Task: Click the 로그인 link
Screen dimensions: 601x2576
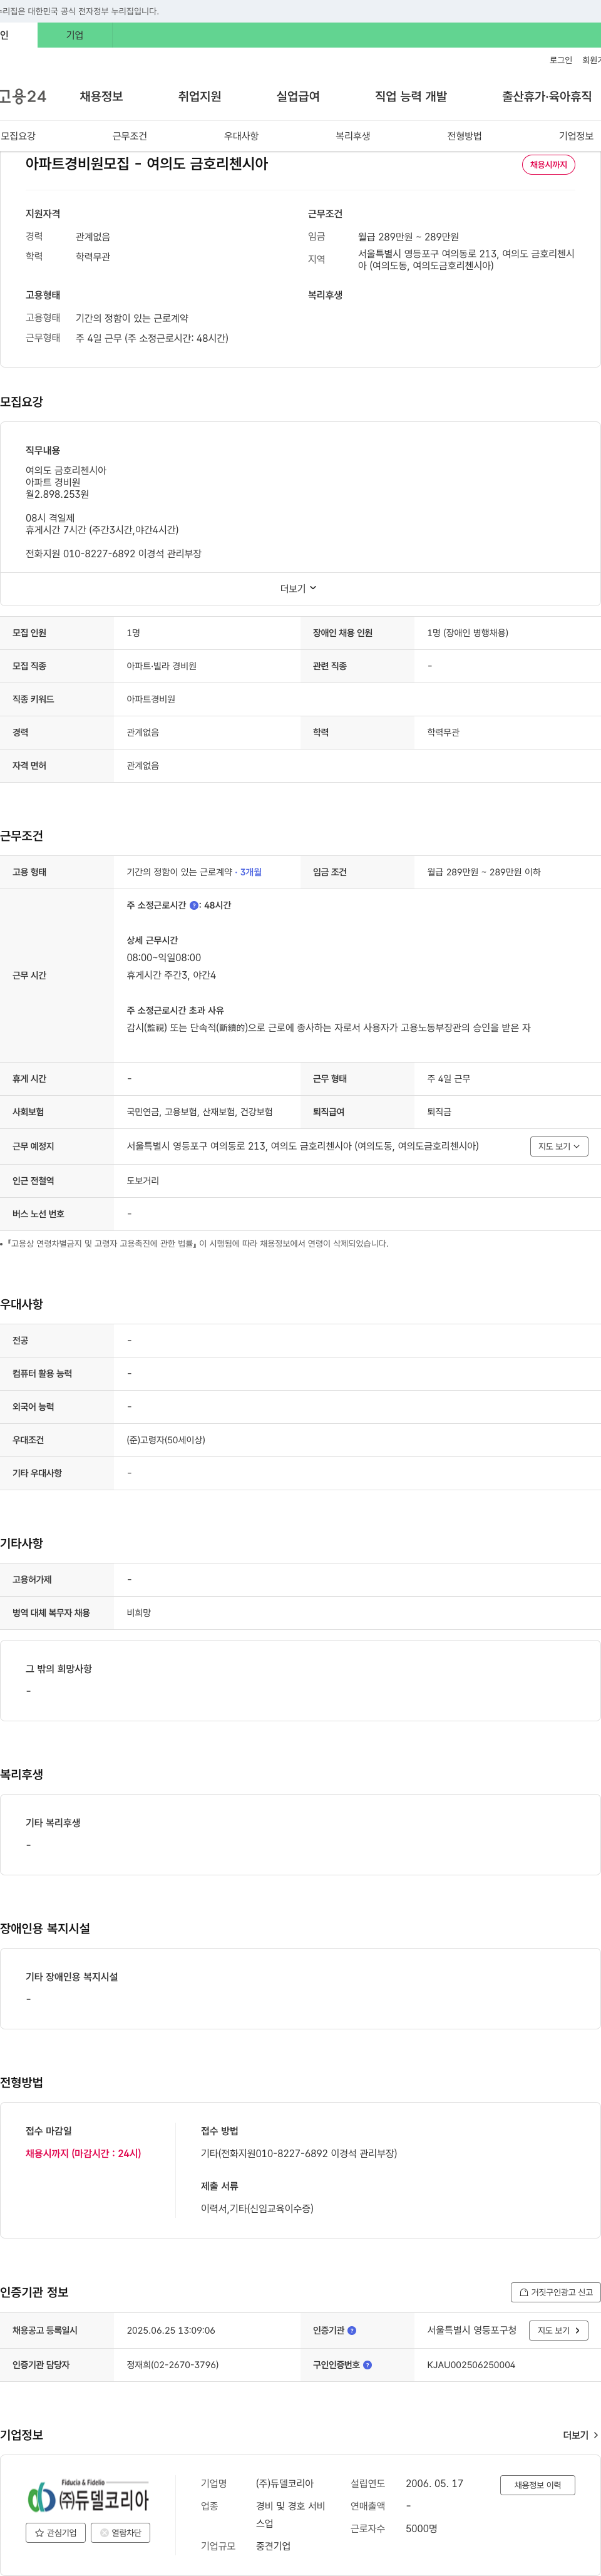Action: 561,60
